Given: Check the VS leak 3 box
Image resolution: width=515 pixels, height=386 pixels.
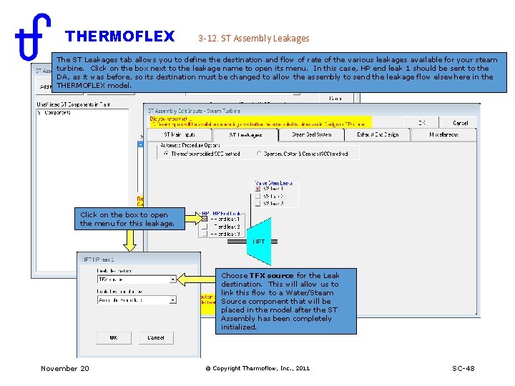Looking at the screenshot, I should (x=257, y=204).
